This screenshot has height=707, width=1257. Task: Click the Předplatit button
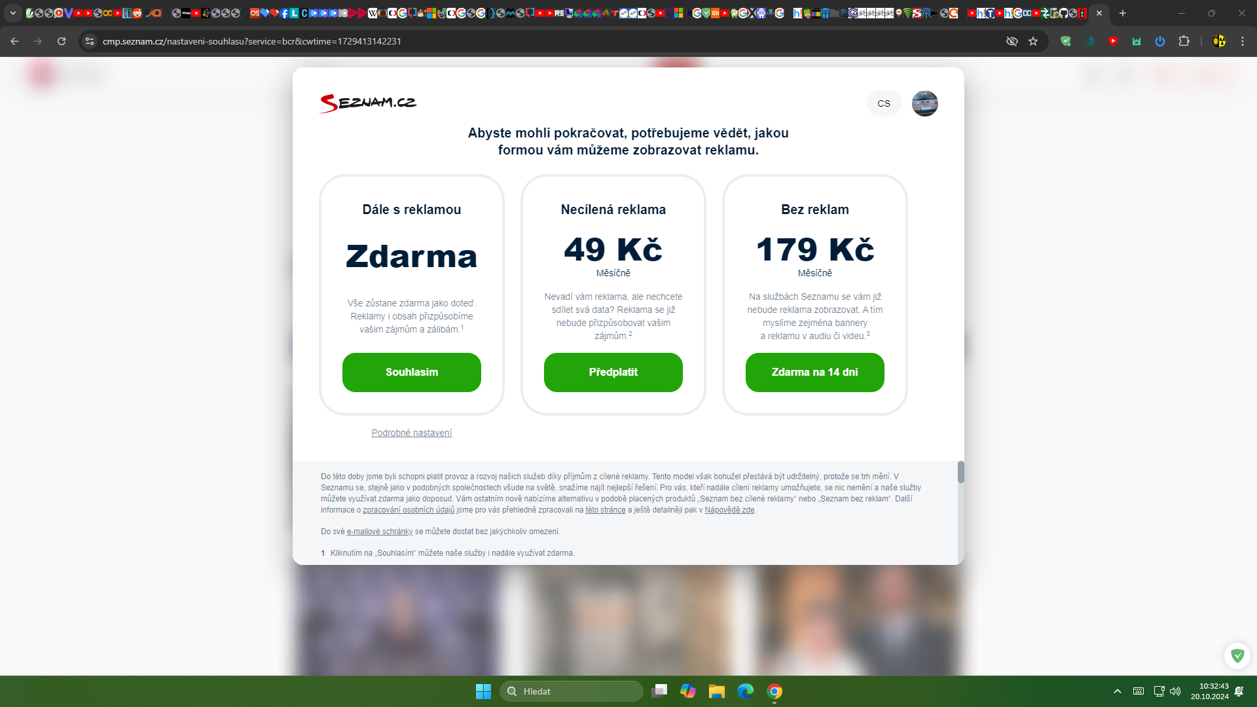(x=613, y=372)
